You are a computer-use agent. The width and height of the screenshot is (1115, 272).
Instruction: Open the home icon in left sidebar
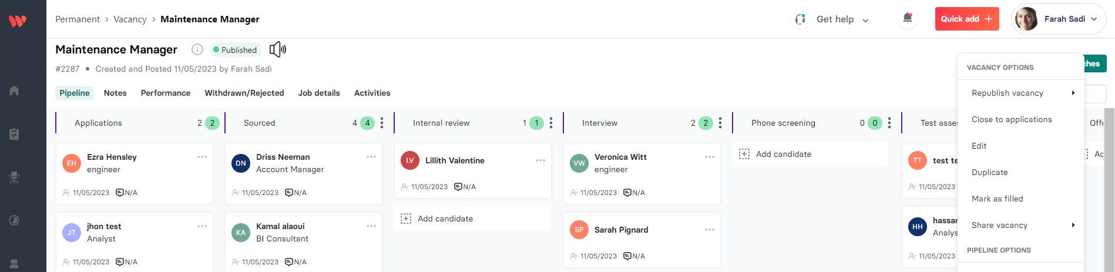tap(14, 90)
